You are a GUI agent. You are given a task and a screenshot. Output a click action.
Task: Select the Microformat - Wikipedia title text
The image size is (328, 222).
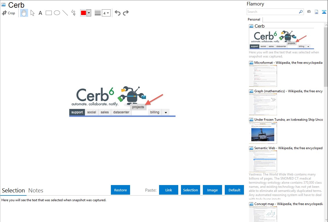[x=289, y=63]
